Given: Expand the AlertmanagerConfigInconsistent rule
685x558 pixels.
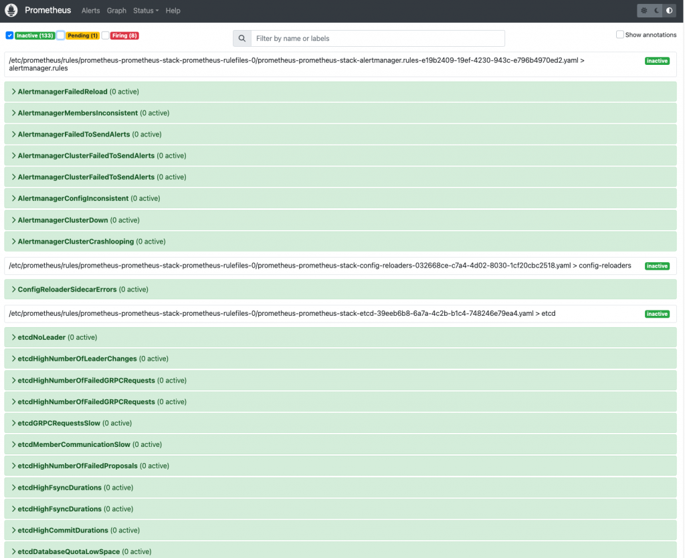Looking at the screenshot, I should (x=340, y=199).
